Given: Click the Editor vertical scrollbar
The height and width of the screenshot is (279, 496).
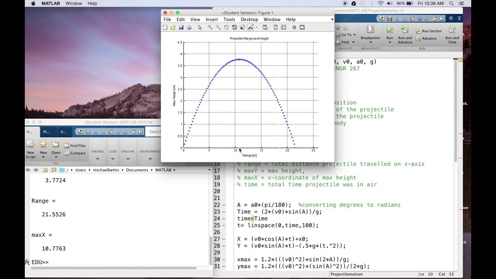Looking at the screenshot, I should tap(456, 111).
